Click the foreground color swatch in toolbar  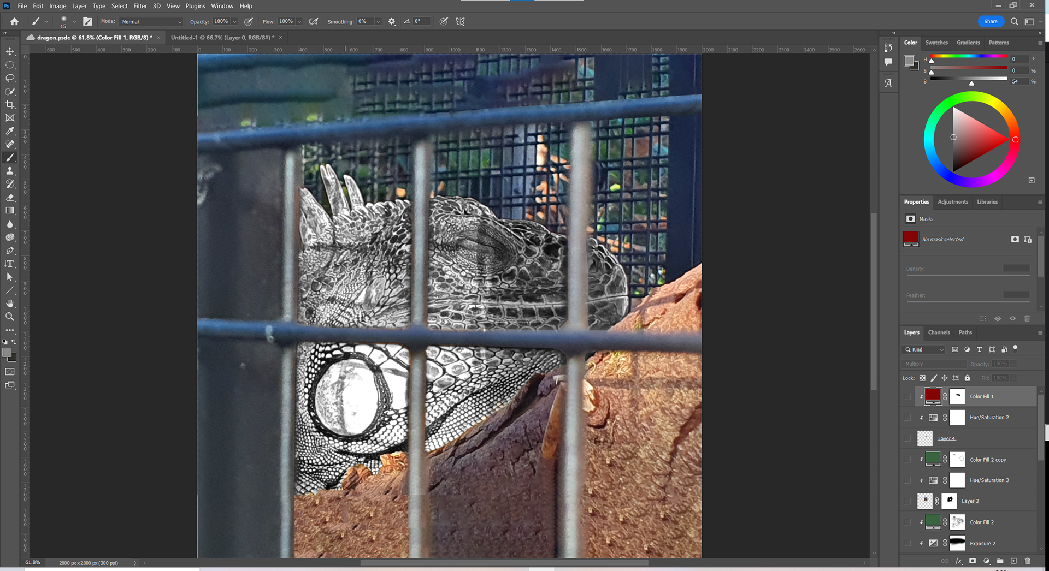(x=7, y=352)
